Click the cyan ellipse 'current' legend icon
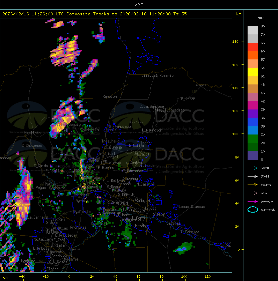 click(x=253, y=210)
